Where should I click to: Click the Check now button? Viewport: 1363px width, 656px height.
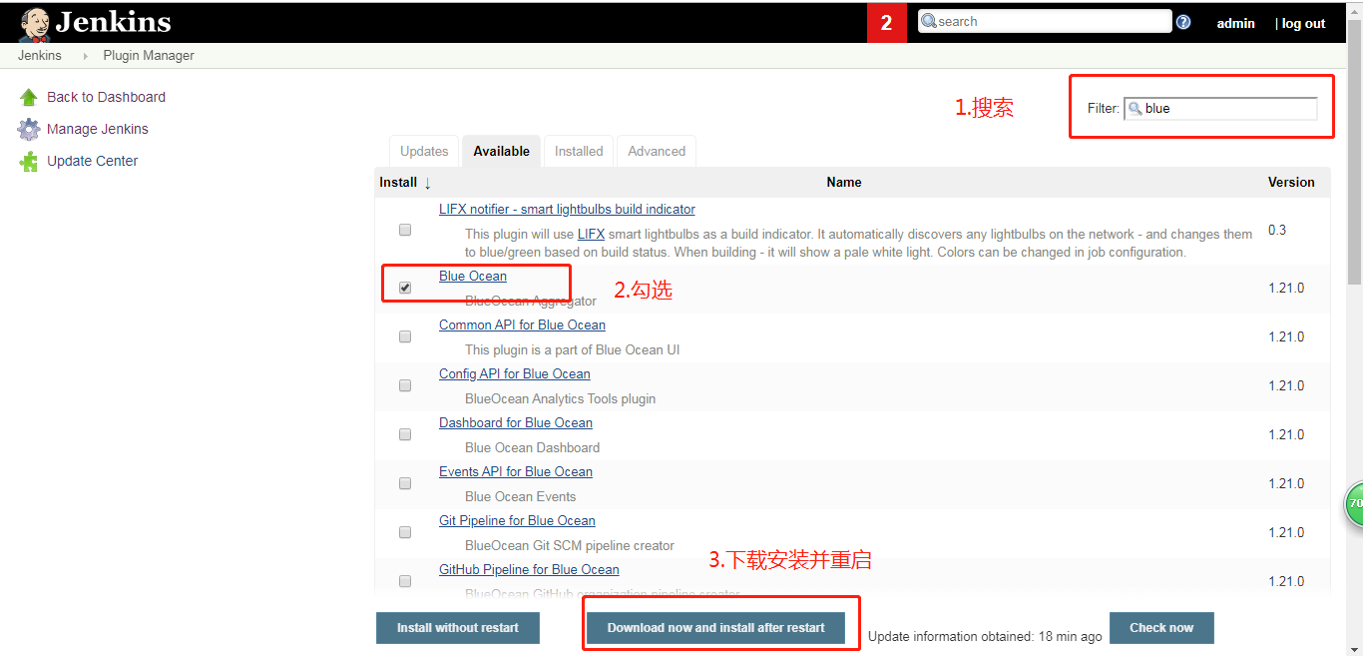click(x=1161, y=628)
